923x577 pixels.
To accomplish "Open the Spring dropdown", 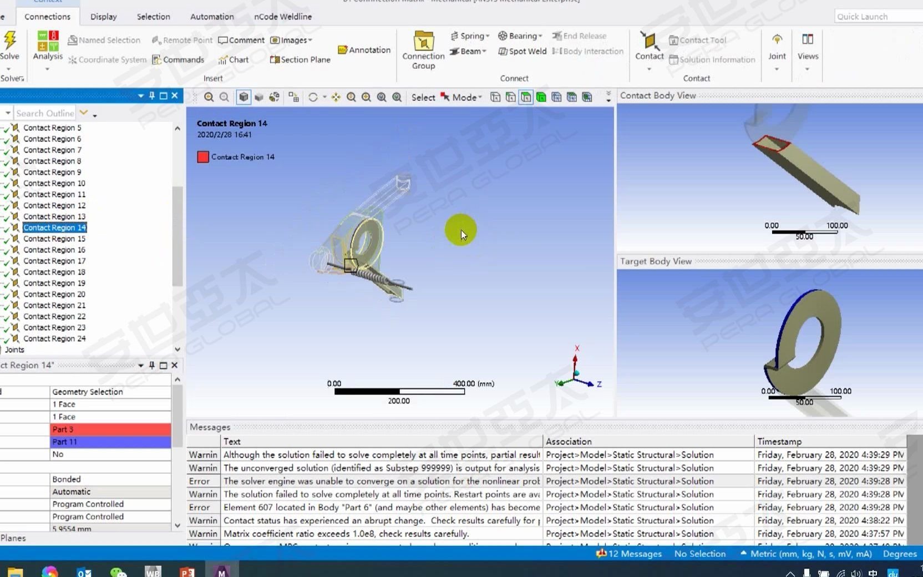I will (x=470, y=36).
